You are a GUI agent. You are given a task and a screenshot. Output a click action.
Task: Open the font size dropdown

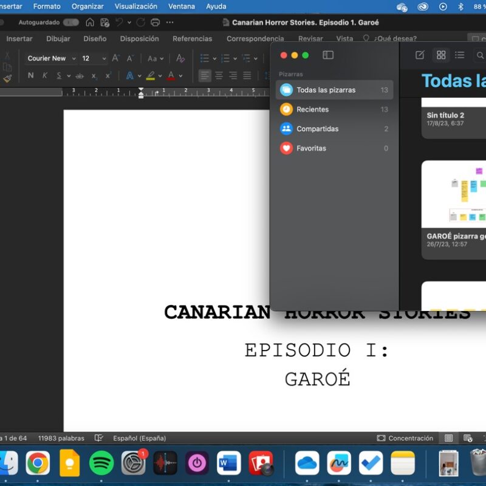[x=103, y=59]
